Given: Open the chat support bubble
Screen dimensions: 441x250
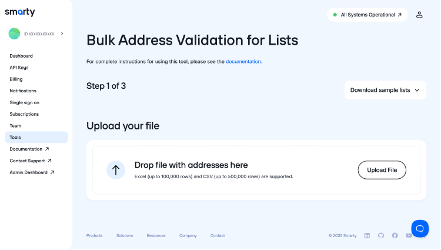Looking at the screenshot, I should [x=420, y=228].
